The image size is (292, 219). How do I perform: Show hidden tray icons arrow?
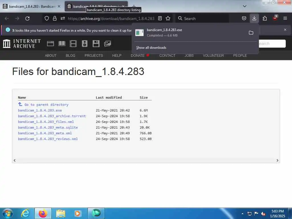click(242, 214)
